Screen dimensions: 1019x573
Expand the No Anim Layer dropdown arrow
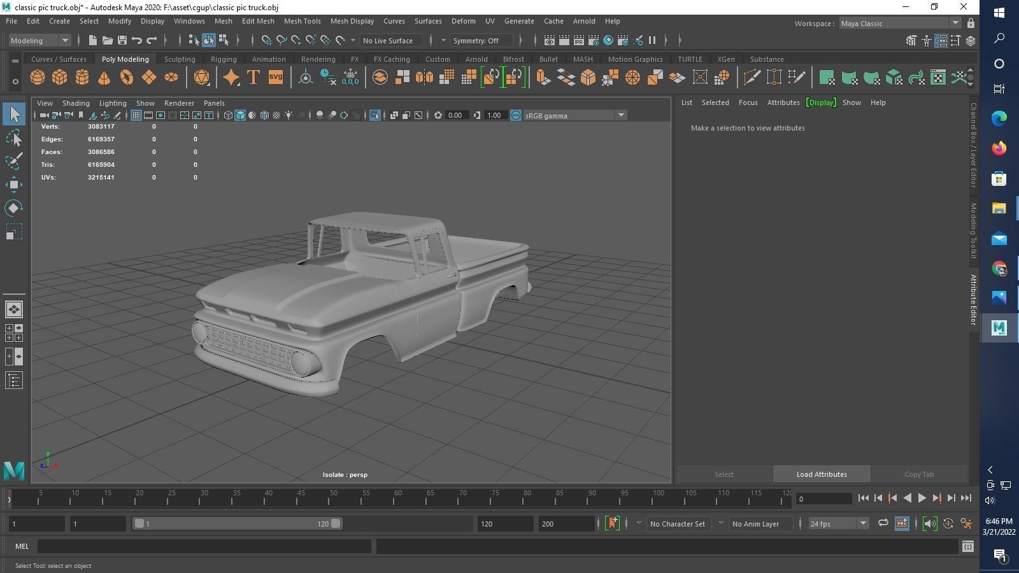(721, 523)
